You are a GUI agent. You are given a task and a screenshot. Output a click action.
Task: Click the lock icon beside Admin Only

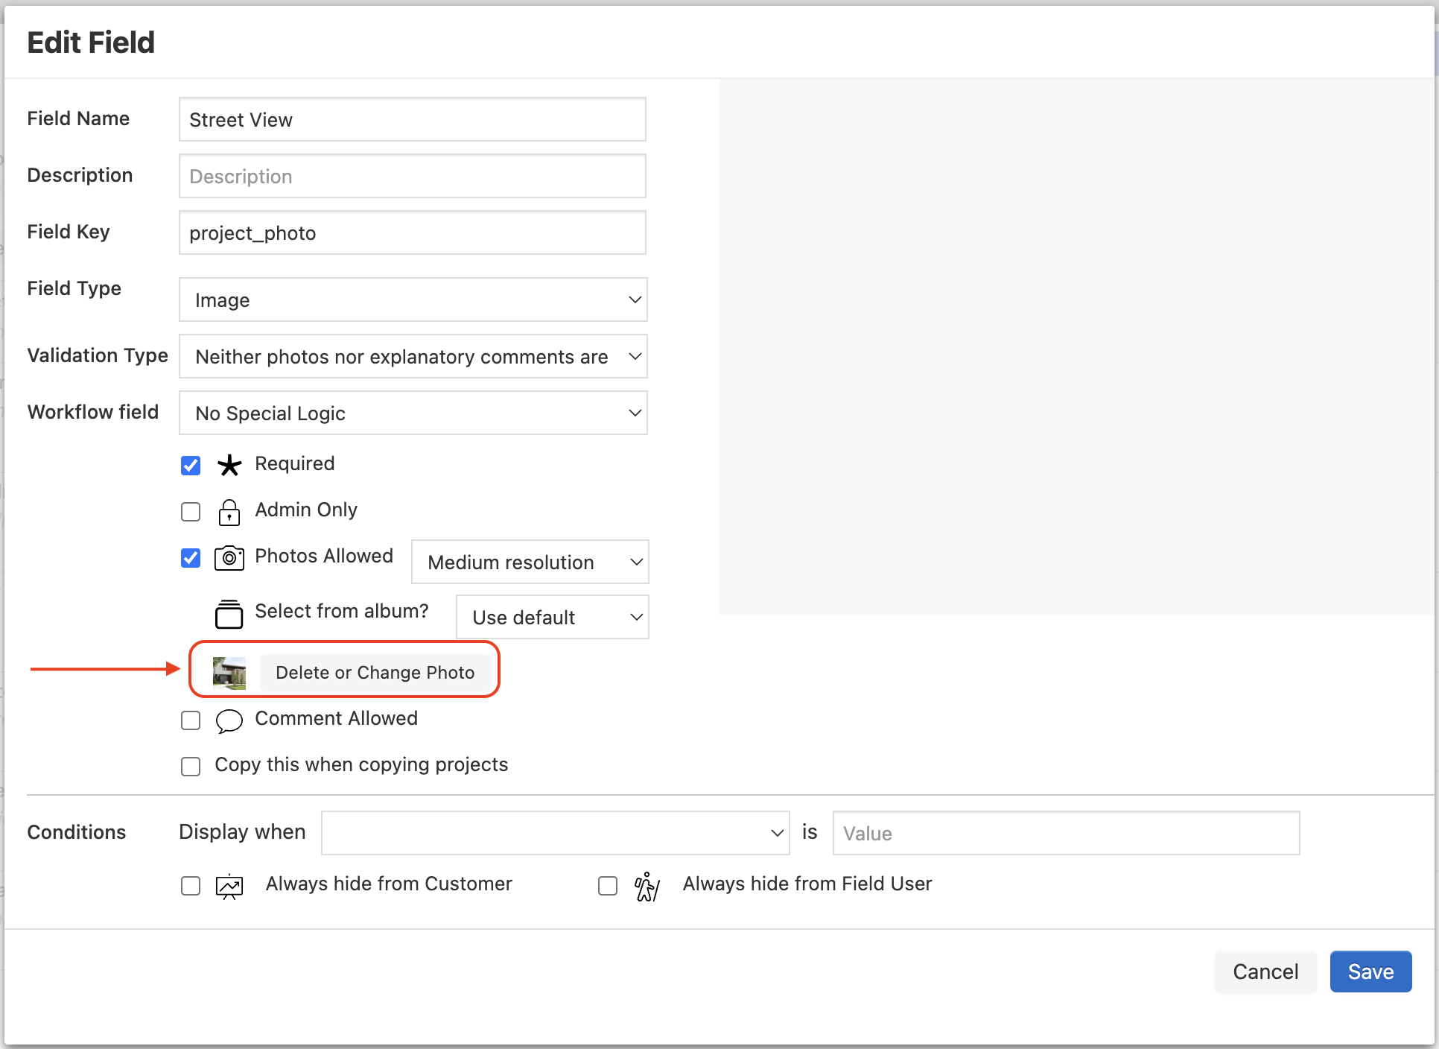coord(229,512)
